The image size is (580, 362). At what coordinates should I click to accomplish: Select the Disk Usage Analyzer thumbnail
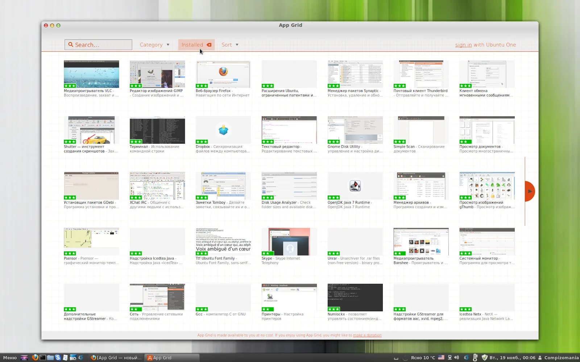289,186
